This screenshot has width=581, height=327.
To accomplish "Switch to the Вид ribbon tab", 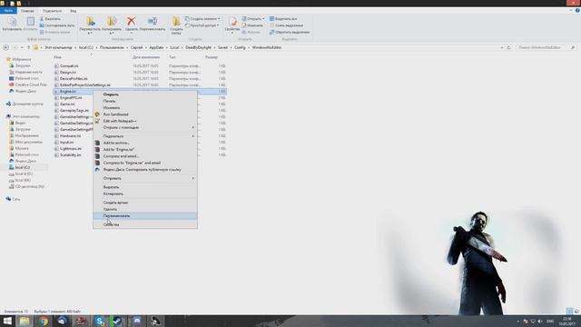I will click(73, 11).
